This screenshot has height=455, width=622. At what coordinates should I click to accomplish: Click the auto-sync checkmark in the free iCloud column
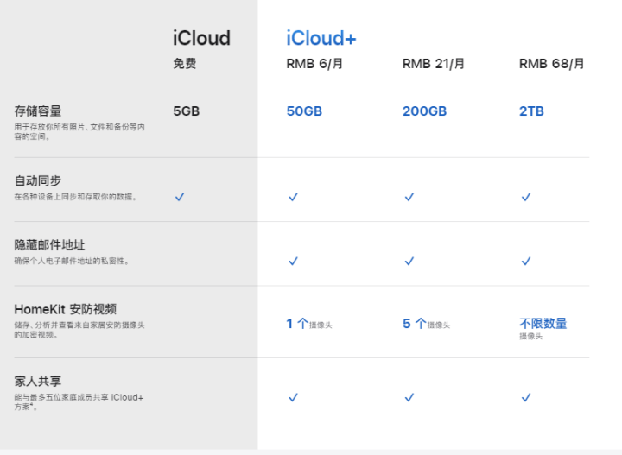coord(180,197)
